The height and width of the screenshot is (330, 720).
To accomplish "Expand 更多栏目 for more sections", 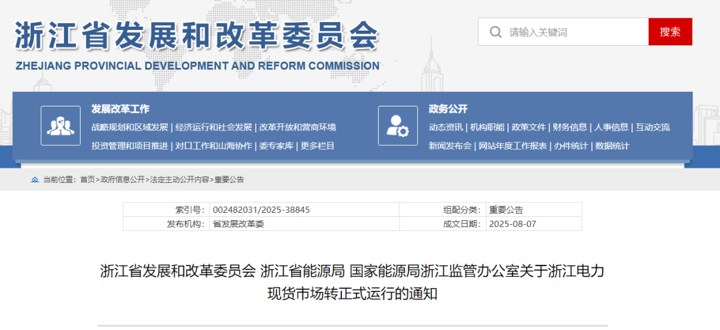I will (317, 146).
